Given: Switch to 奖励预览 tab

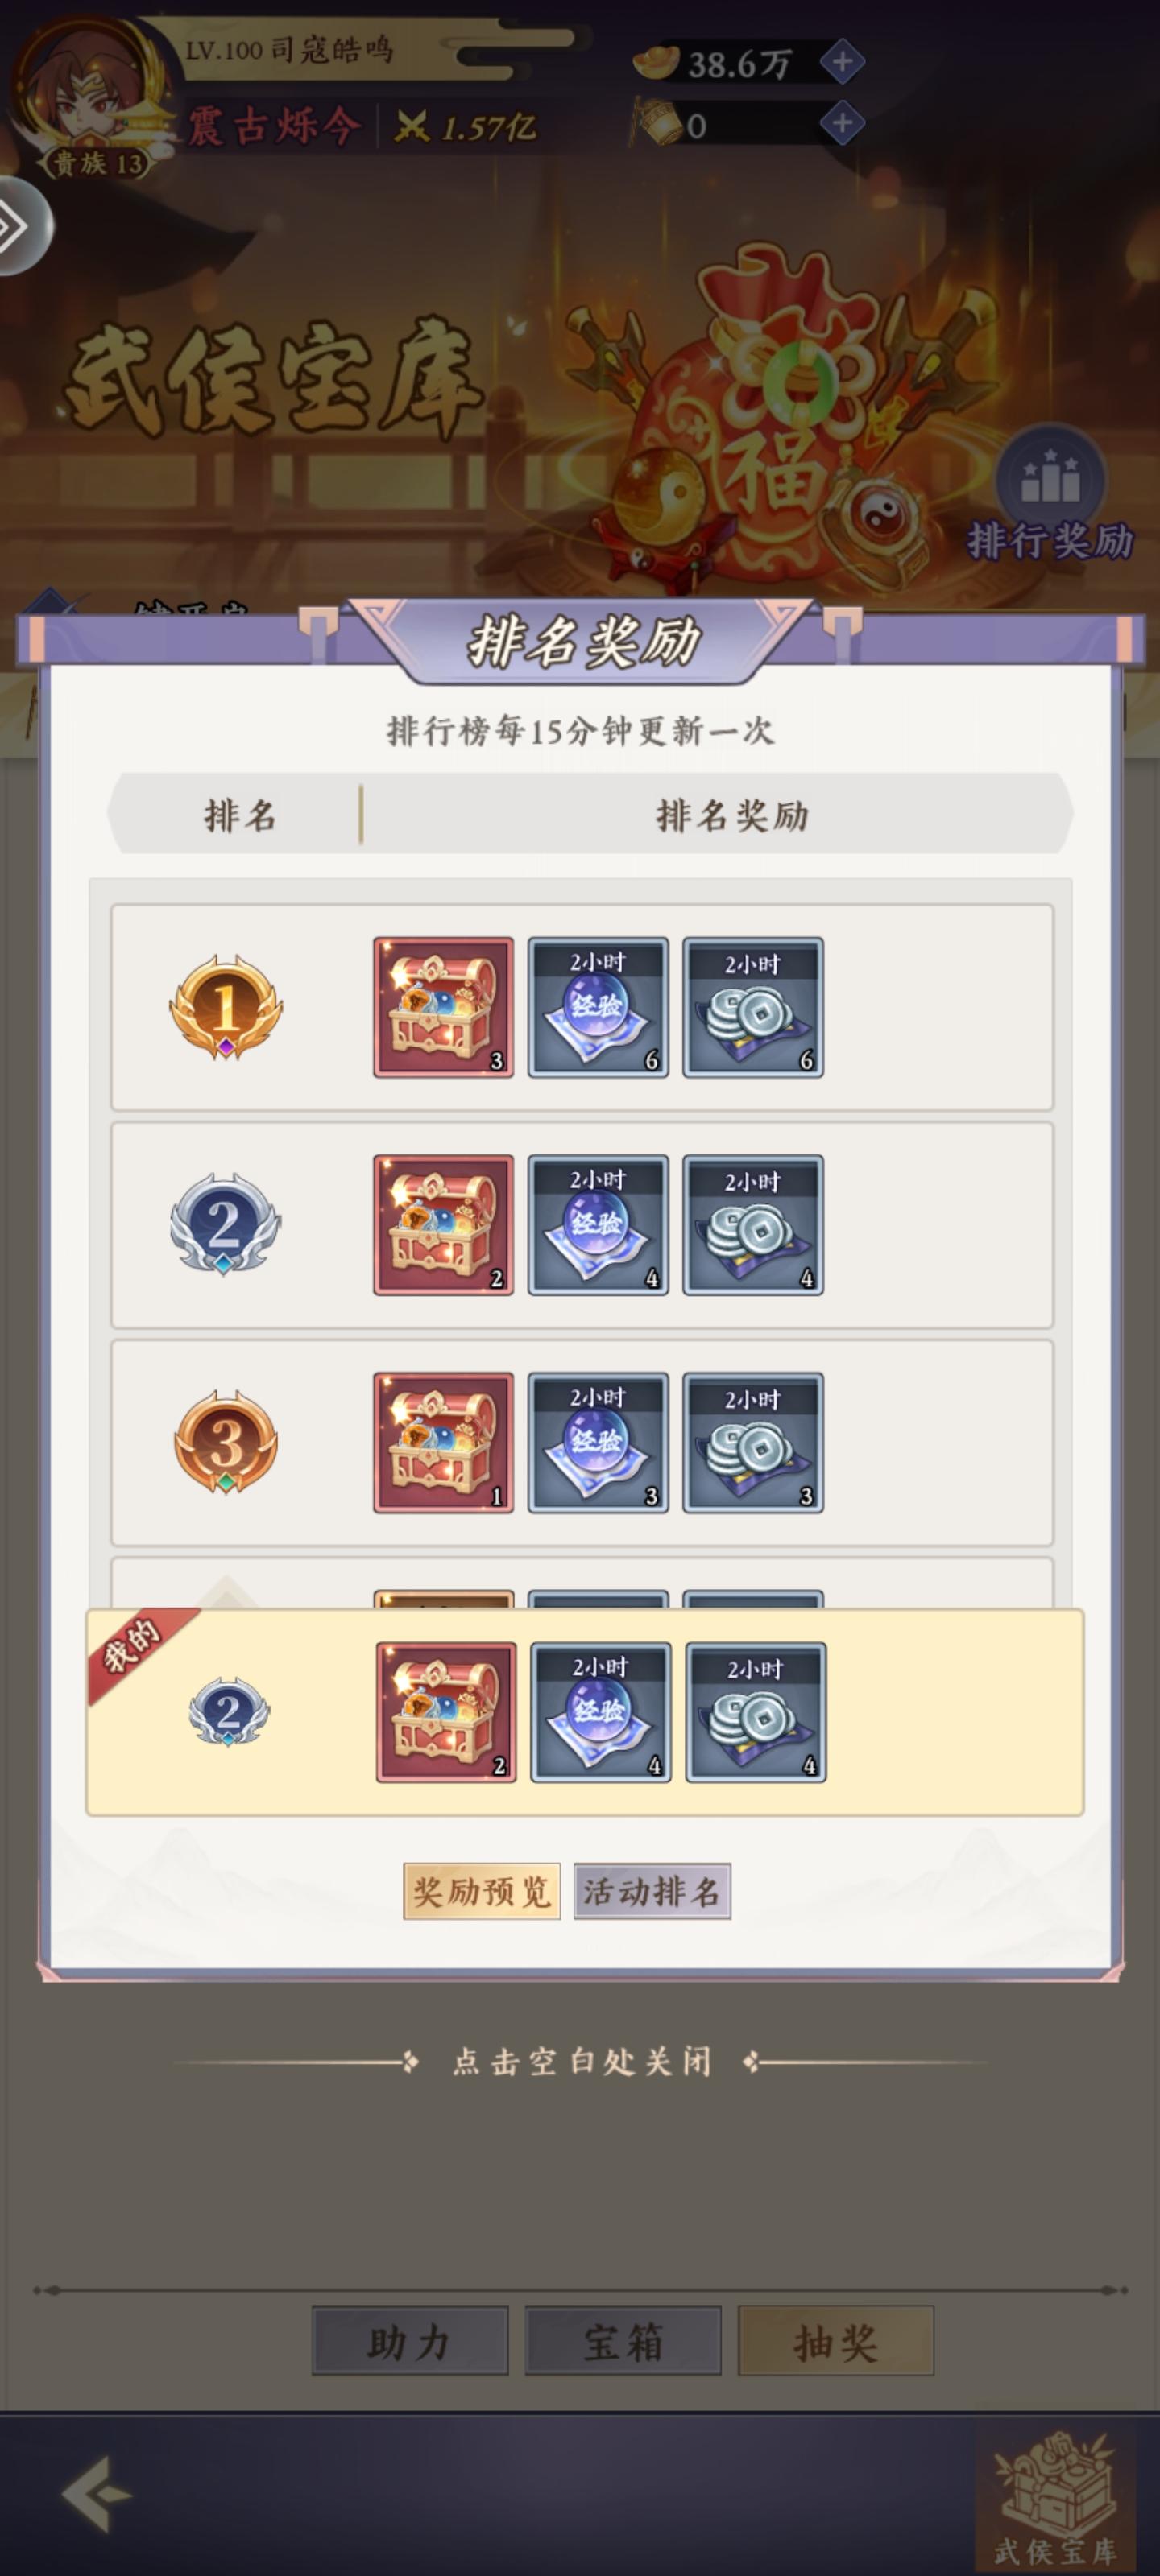Looking at the screenshot, I should click(482, 1891).
